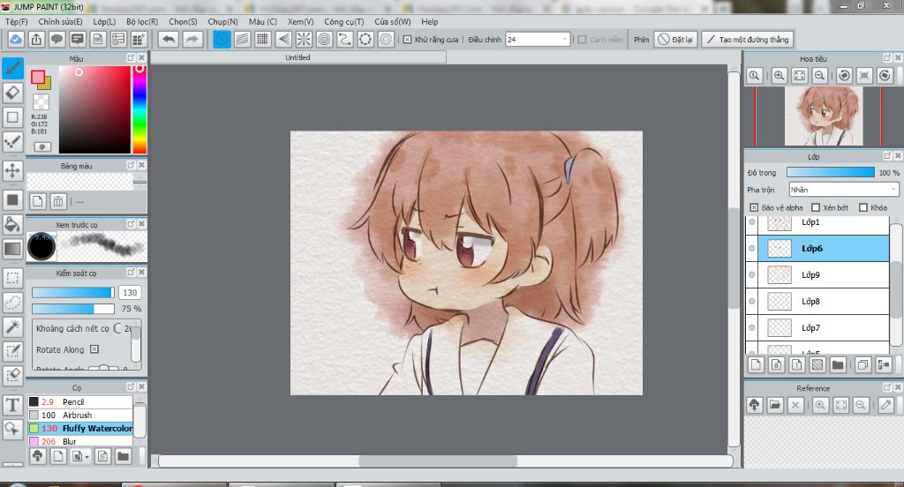Enable the curve snap guide

coord(345,40)
